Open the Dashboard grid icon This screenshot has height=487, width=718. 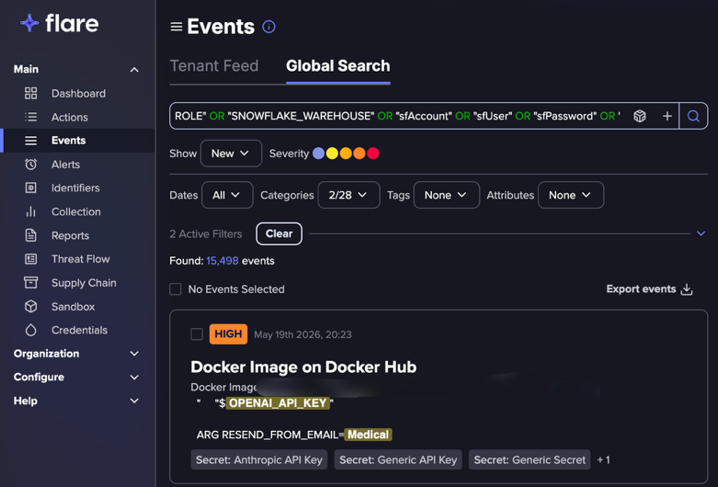tap(30, 94)
